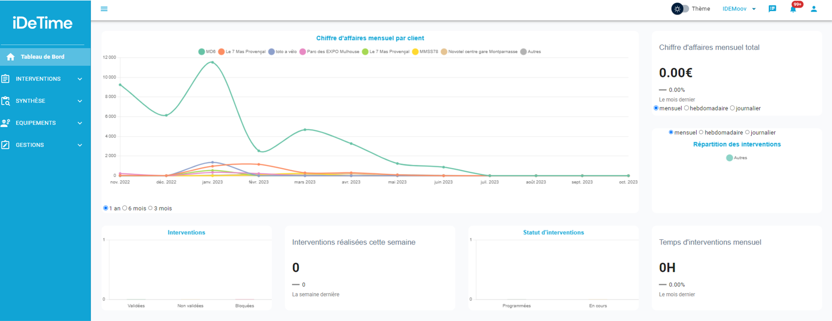Click MD6 data point at janv. 2023
The height and width of the screenshot is (321, 832).
tap(212, 62)
